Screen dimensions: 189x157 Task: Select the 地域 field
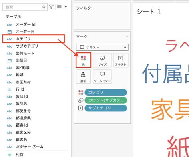[x=20, y=75]
